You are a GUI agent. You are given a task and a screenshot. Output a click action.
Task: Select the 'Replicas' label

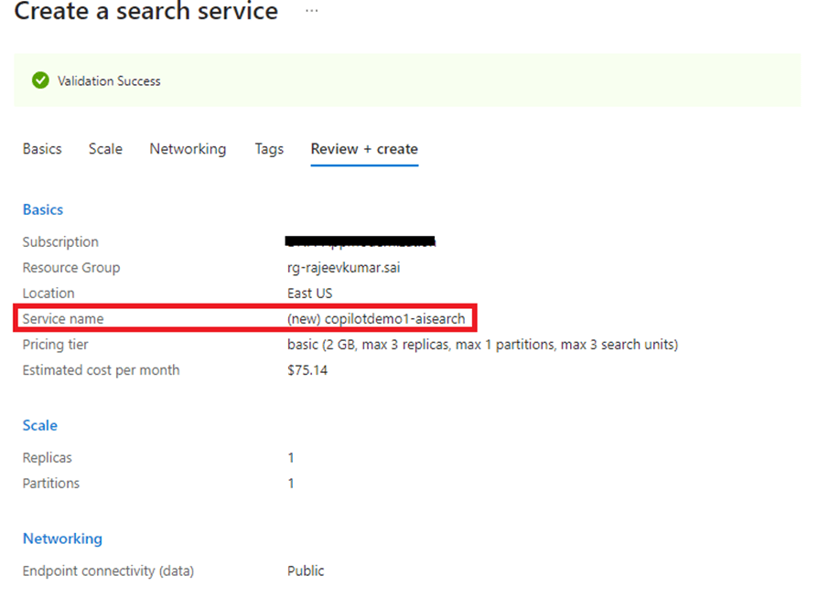(48, 458)
